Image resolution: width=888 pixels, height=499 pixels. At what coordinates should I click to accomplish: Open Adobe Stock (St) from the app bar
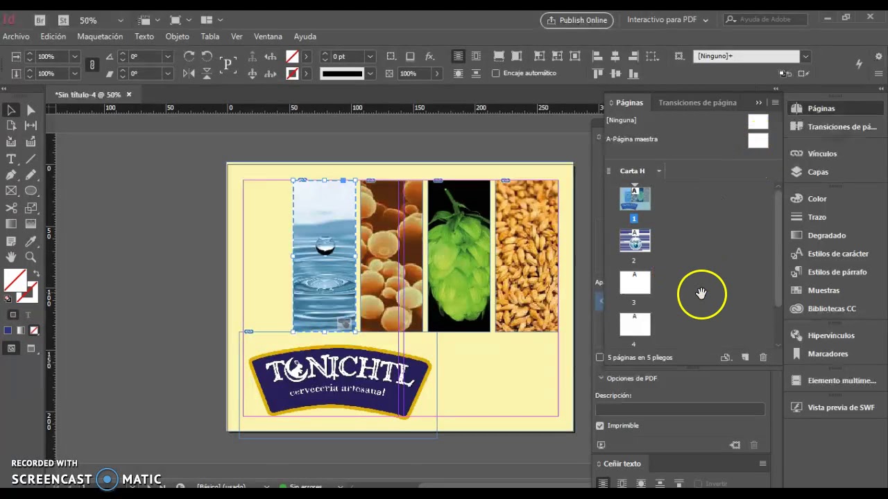[x=63, y=20]
